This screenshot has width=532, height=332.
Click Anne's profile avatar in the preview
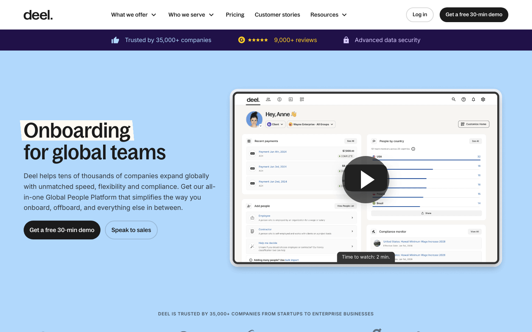point(254,119)
